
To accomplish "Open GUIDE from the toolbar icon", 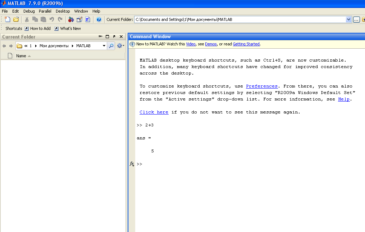I will point(79,19).
